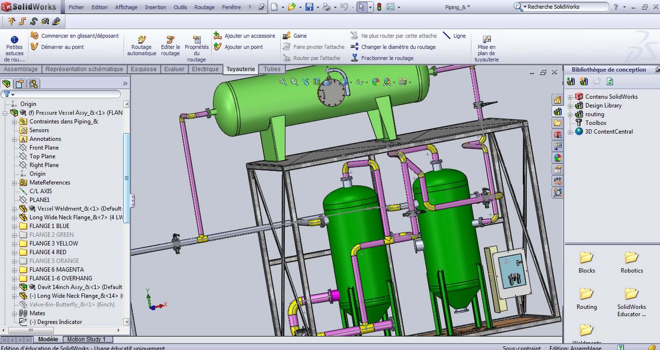Image resolution: width=660 pixels, height=350 pixels.
Task: Expand the Annotations tree node
Action: click(14, 139)
